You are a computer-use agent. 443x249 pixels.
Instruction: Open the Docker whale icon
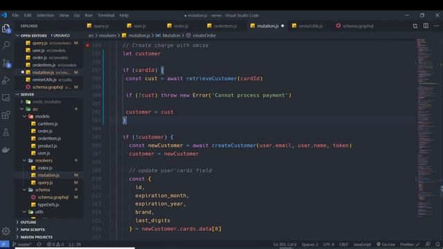pos(6,149)
